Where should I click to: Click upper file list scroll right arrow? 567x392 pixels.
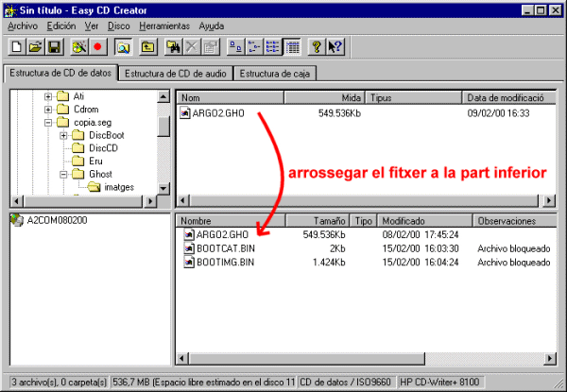549,200
